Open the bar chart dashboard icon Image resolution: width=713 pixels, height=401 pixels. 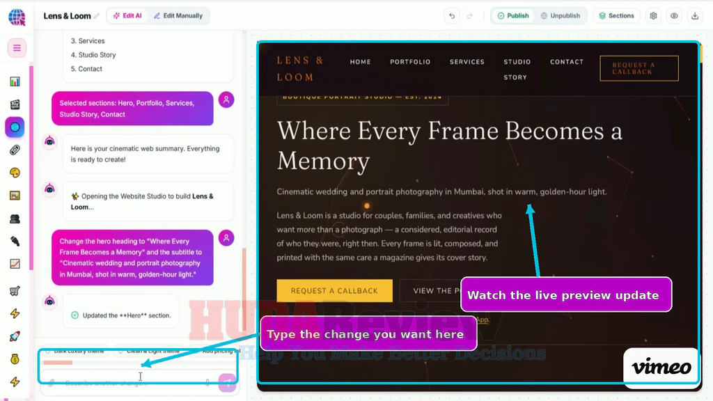coord(15,81)
